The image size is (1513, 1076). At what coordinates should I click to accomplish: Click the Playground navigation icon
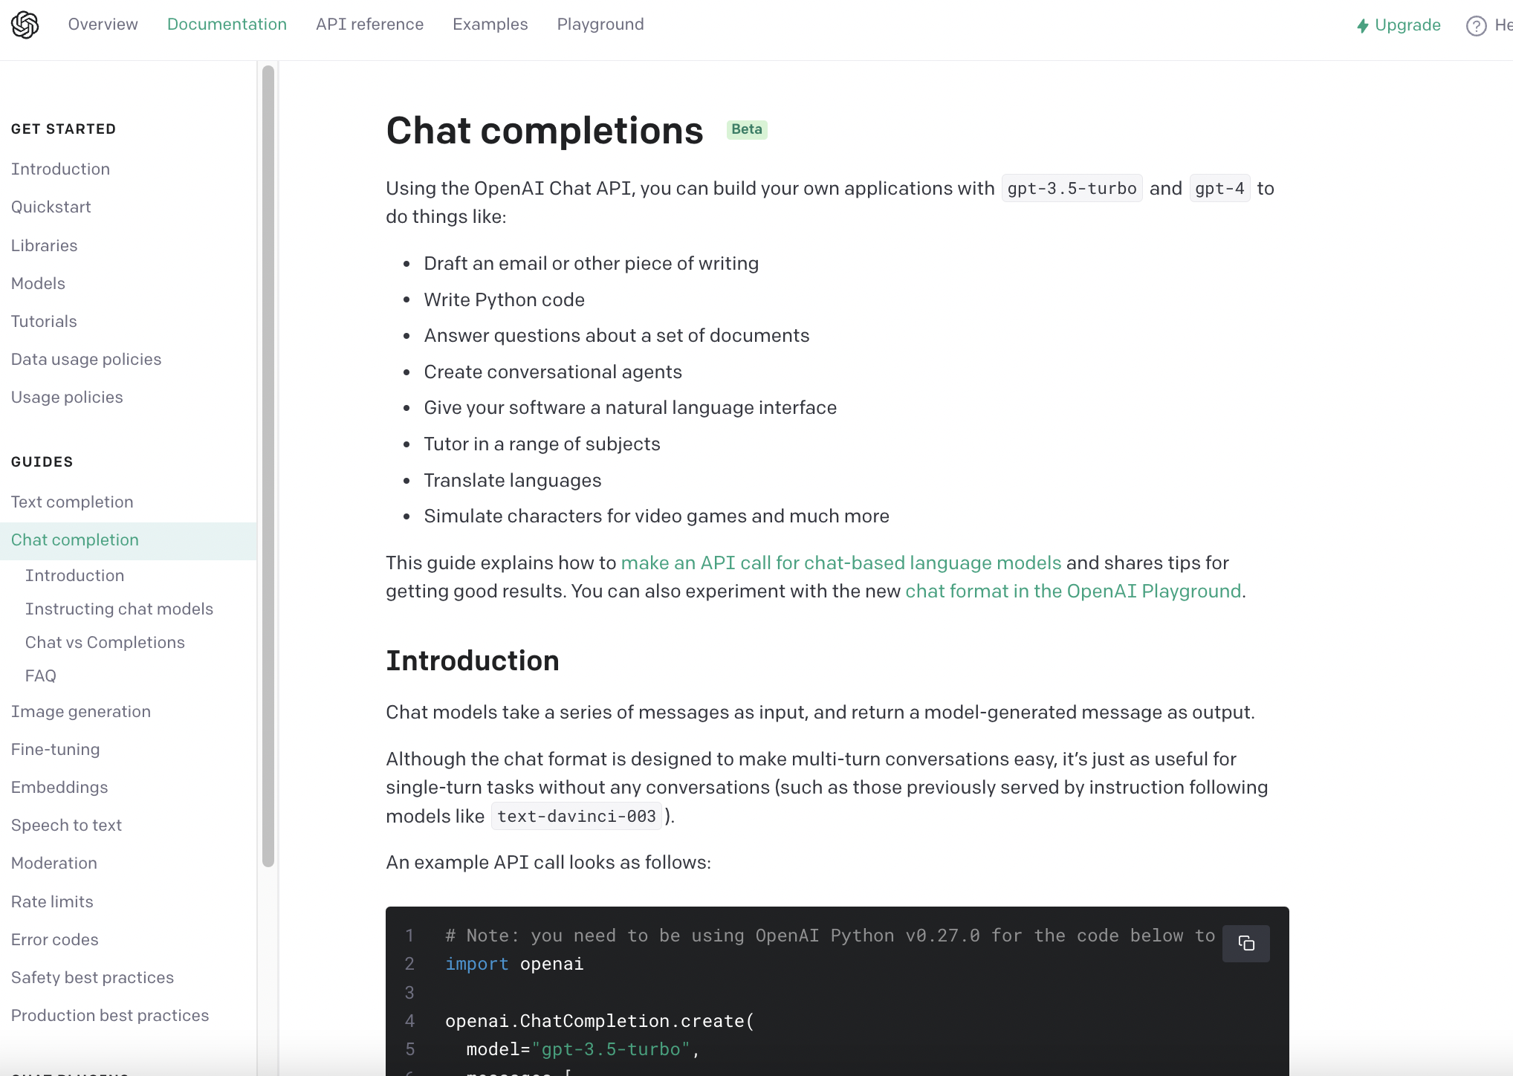pos(600,25)
